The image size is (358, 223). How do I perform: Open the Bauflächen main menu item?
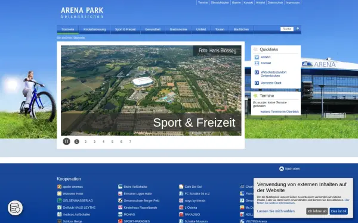[x=241, y=29]
